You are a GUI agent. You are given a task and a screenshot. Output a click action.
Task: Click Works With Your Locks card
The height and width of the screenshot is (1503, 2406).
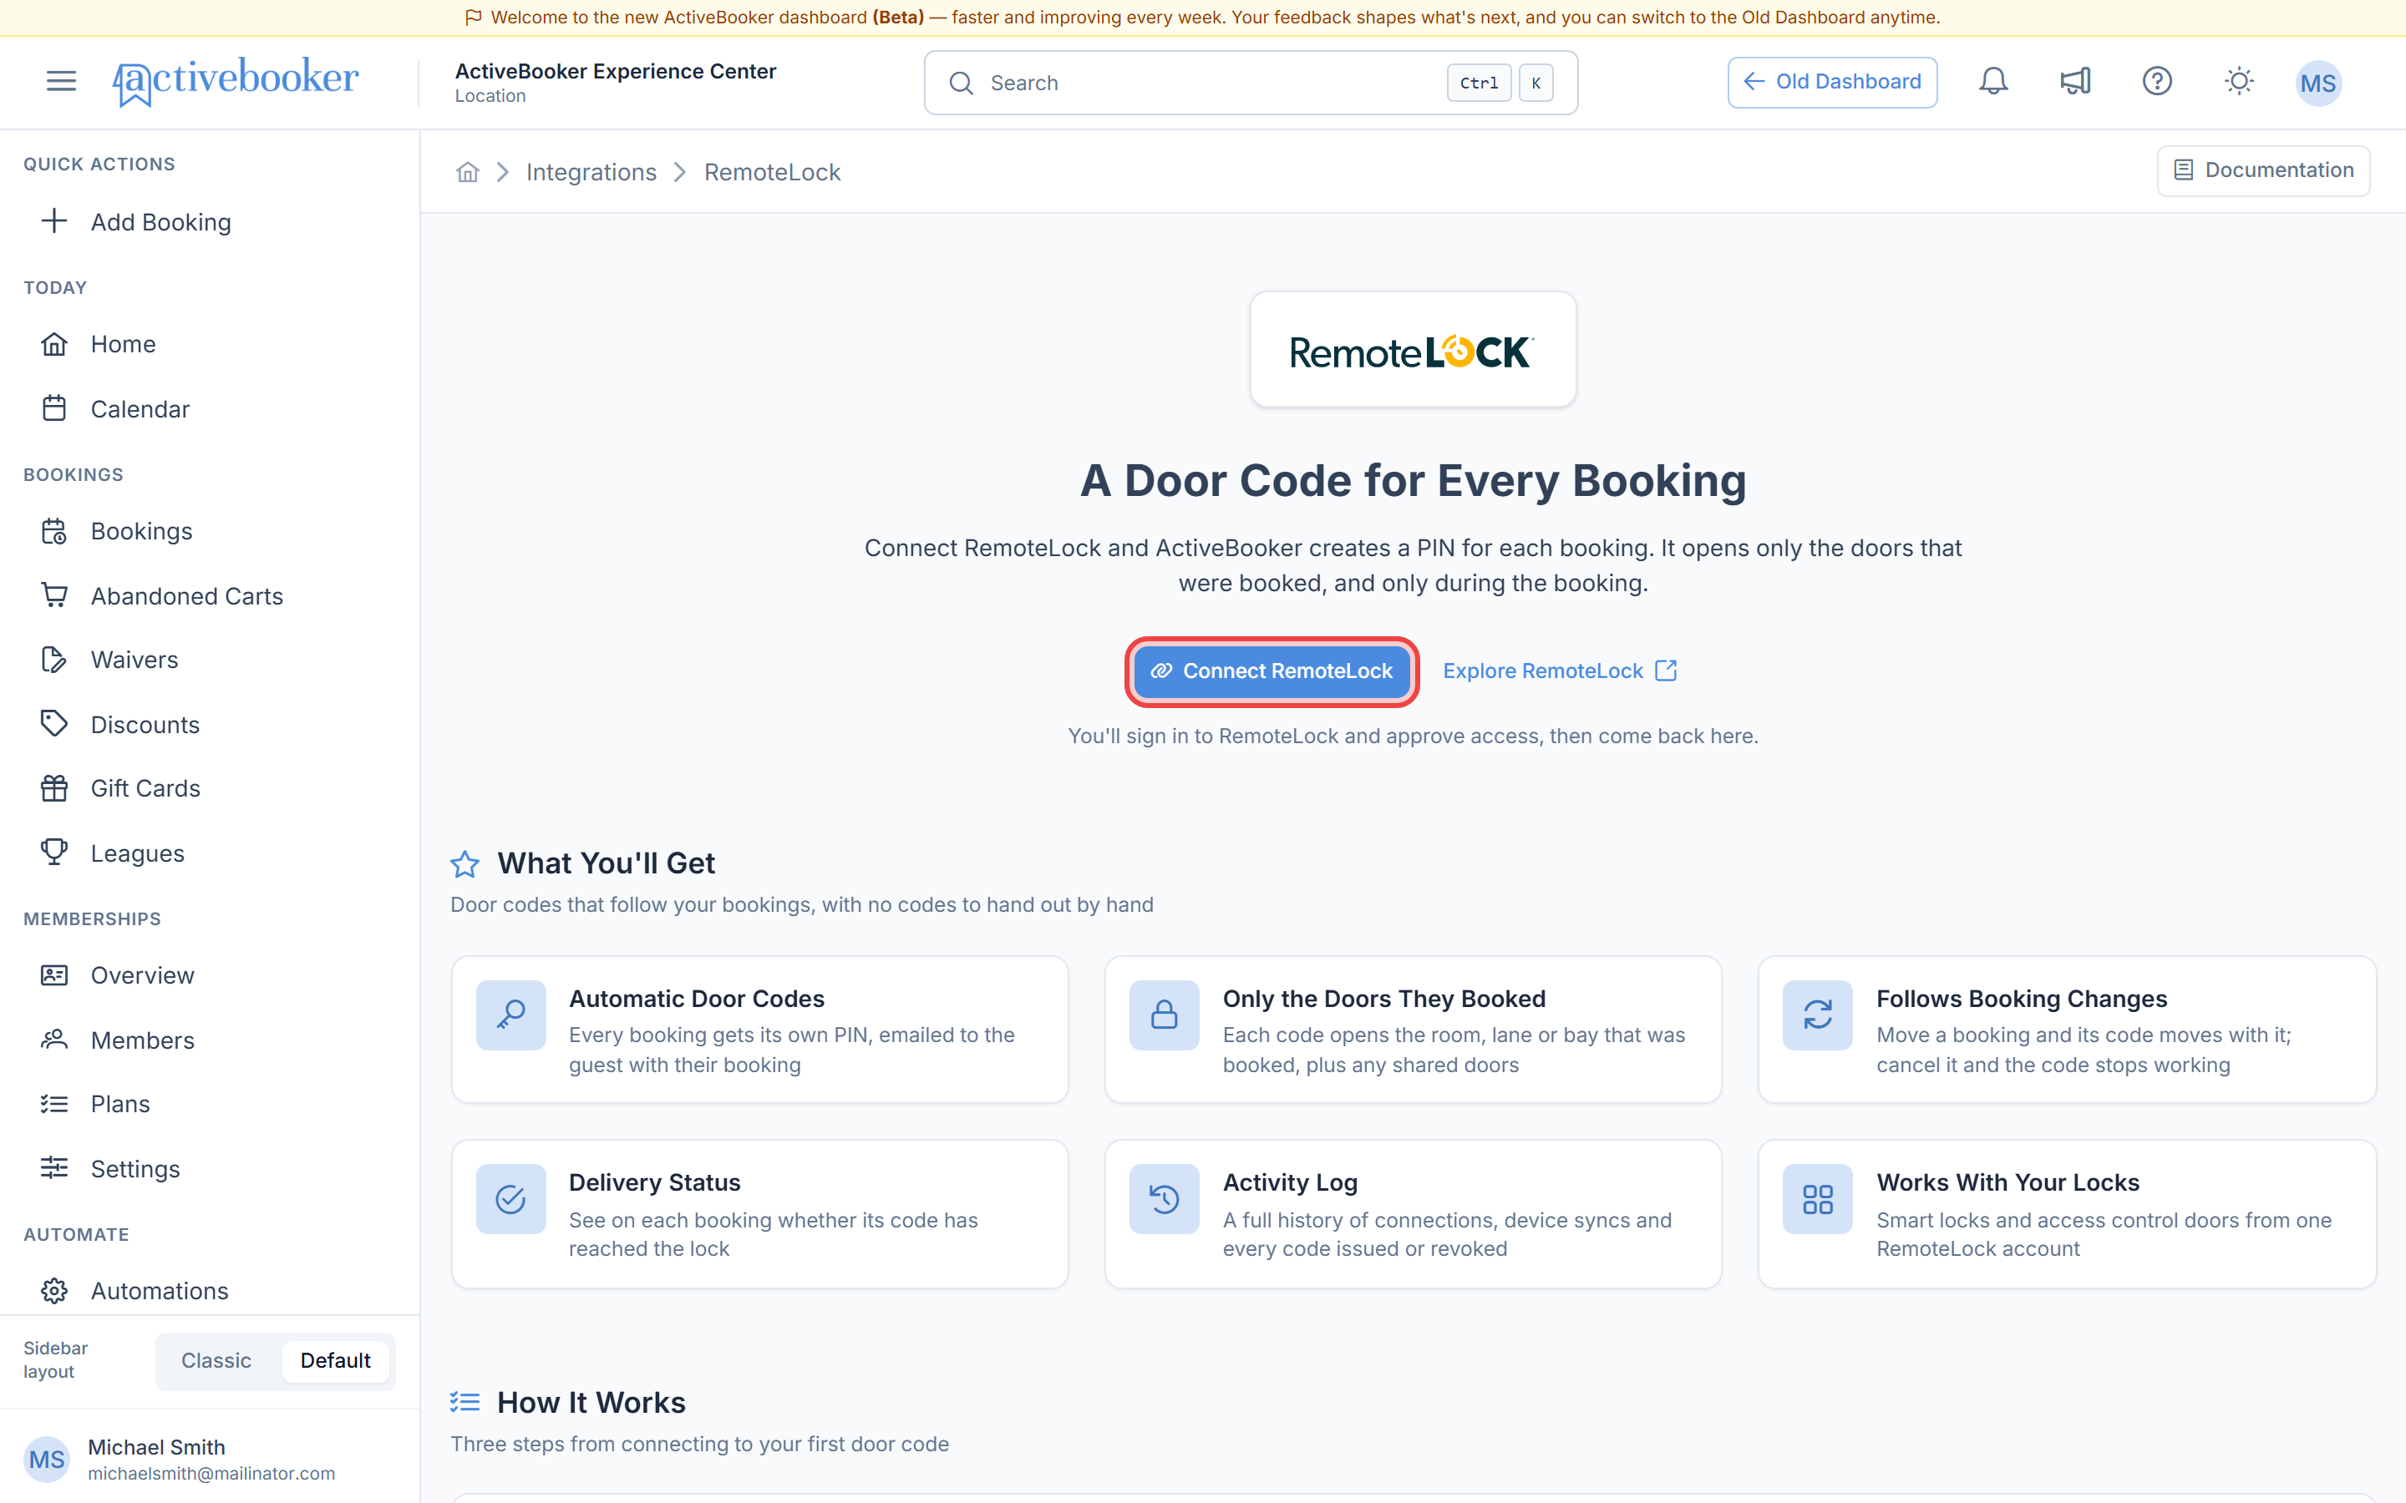[x=2066, y=1214]
